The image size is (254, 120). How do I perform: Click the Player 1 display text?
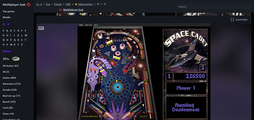point(186,88)
